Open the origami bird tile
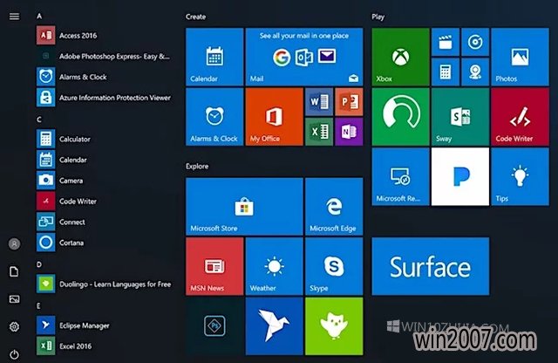Viewport: 558px width, 363px height. click(275, 326)
